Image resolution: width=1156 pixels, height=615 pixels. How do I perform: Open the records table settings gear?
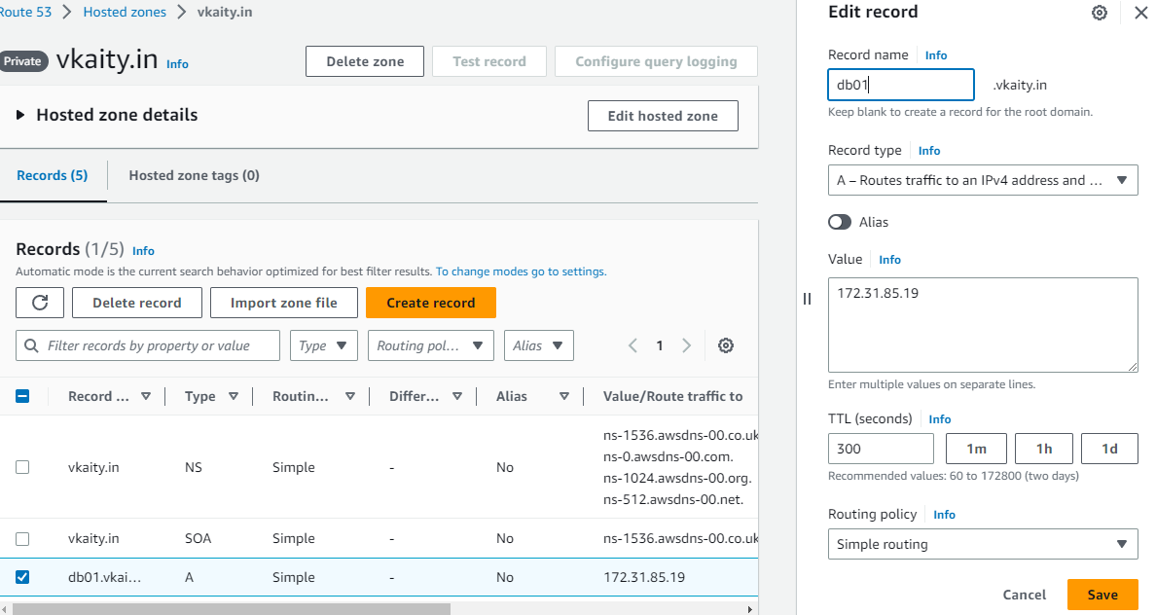pyautogui.click(x=726, y=345)
